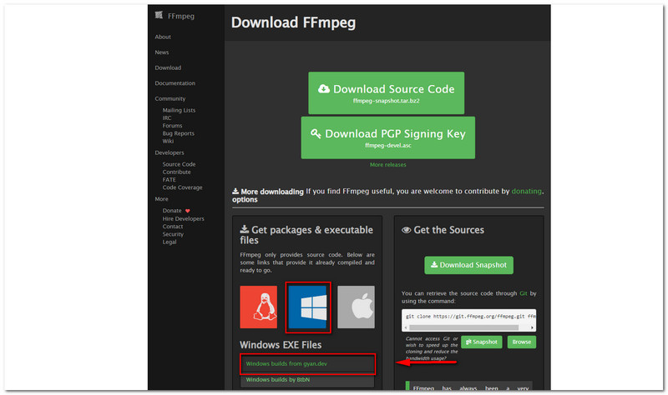668x395 pixels.
Task: Click left arrow of git command scrollbar
Action: coord(406,327)
